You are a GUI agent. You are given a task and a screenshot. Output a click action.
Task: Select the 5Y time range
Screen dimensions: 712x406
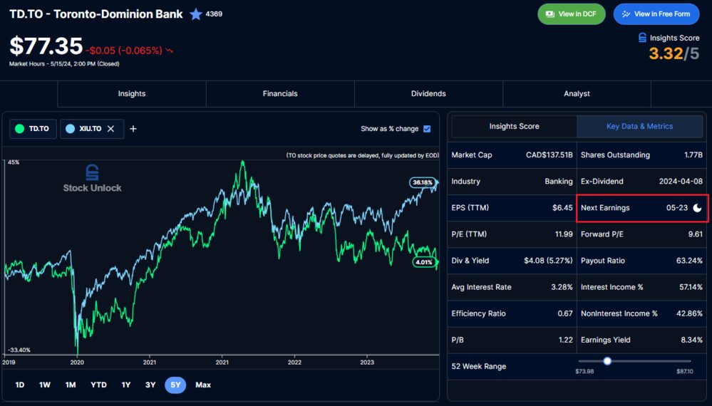[x=175, y=385]
